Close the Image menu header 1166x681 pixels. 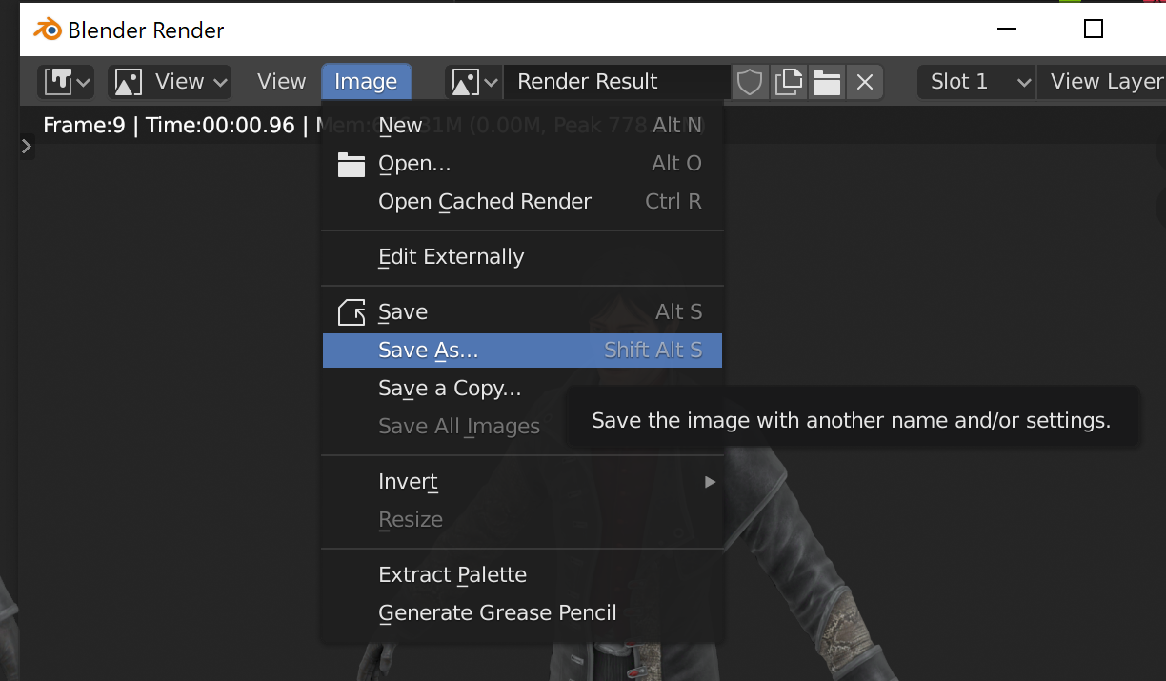point(366,82)
